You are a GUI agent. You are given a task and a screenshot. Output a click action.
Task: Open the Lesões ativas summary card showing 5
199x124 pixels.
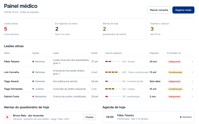click(x=28, y=29)
